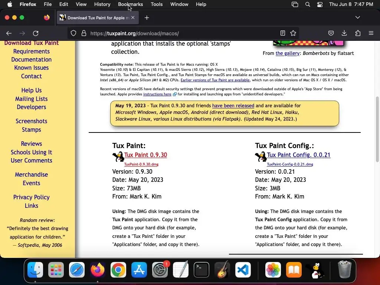Screen dimensions: 380x285
Task: Click the page vertical scrollbar thumb
Action: point(377,129)
